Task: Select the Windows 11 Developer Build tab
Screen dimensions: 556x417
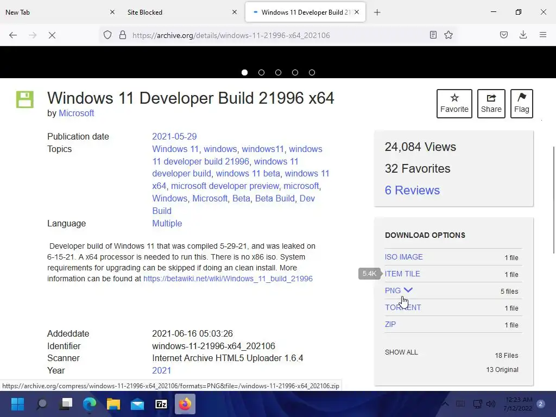Action: click(305, 12)
